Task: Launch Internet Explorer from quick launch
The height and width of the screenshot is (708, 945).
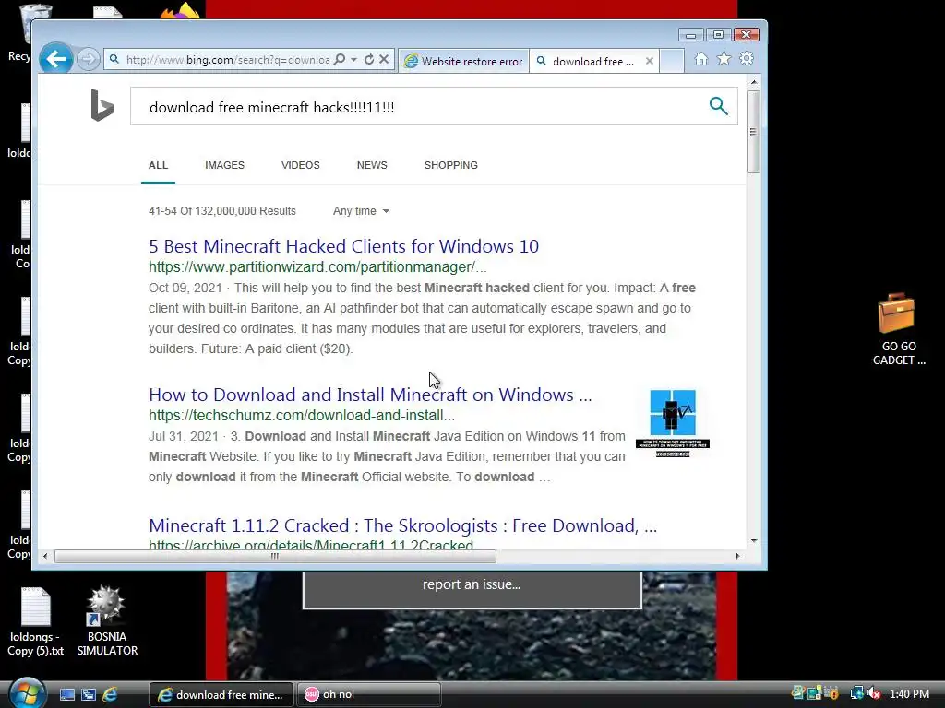Action: 110,695
